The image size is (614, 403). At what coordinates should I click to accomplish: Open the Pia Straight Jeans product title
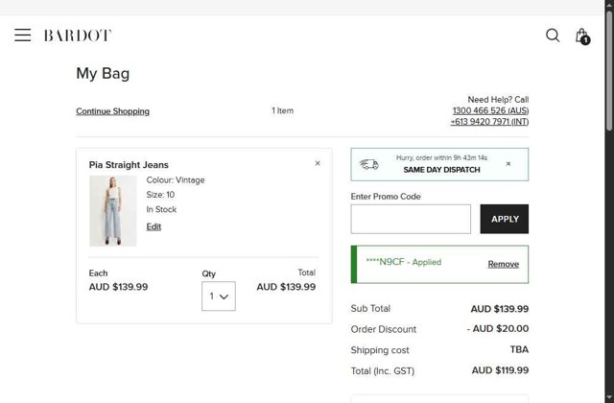(129, 165)
